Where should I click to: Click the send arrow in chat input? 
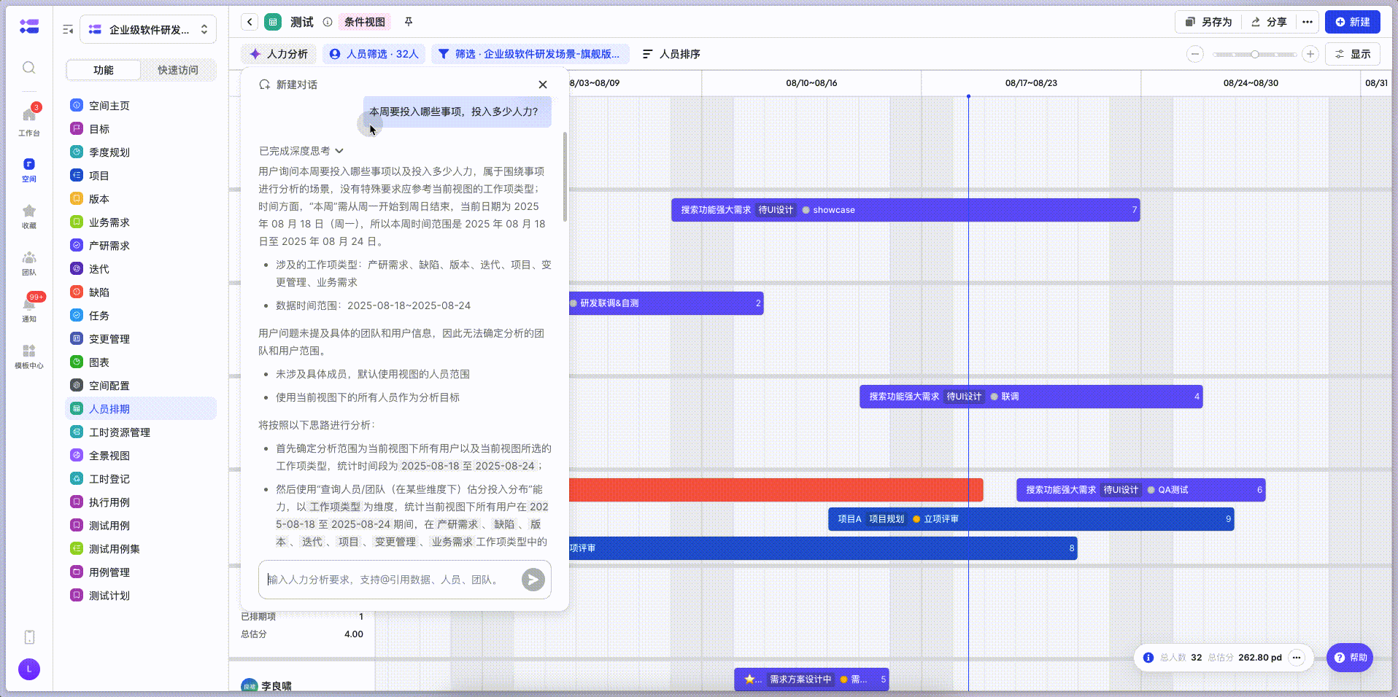tap(533, 580)
